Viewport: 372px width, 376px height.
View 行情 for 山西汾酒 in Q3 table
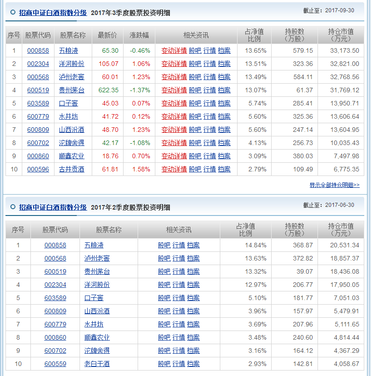click(210, 129)
